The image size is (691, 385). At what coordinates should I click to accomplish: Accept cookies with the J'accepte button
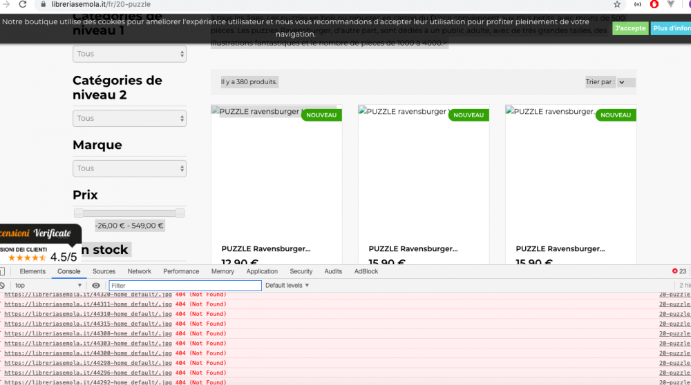(630, 28)
